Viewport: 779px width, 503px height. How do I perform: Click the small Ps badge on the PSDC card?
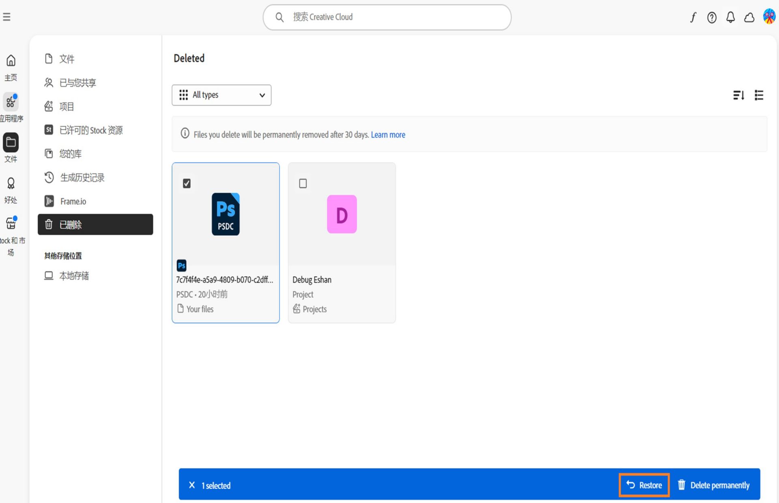pyautogui.click(x=181, y=266)
